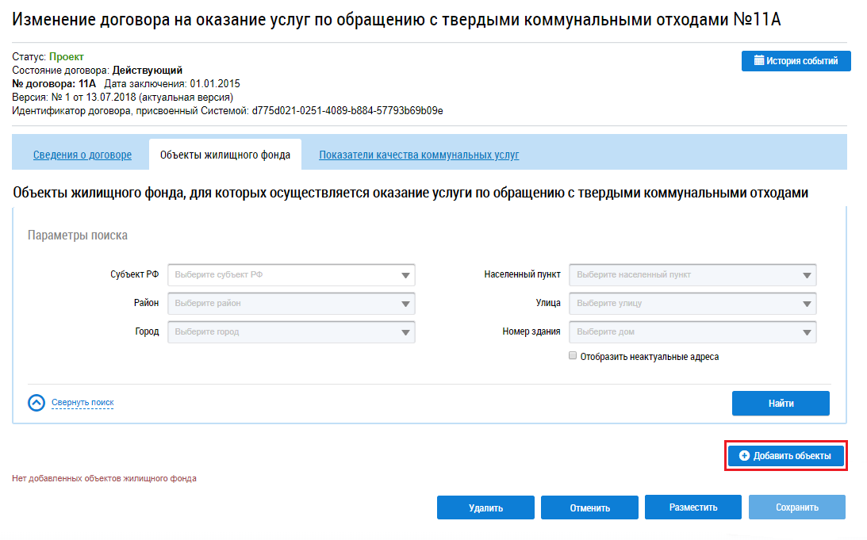Click the Разместить button
The image size is (867, 540).
[692, 507]
